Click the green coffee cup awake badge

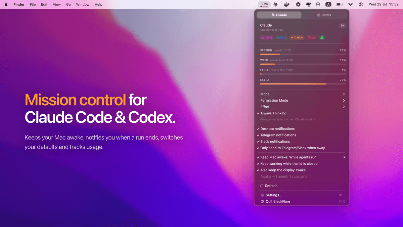tap(322, 38)
